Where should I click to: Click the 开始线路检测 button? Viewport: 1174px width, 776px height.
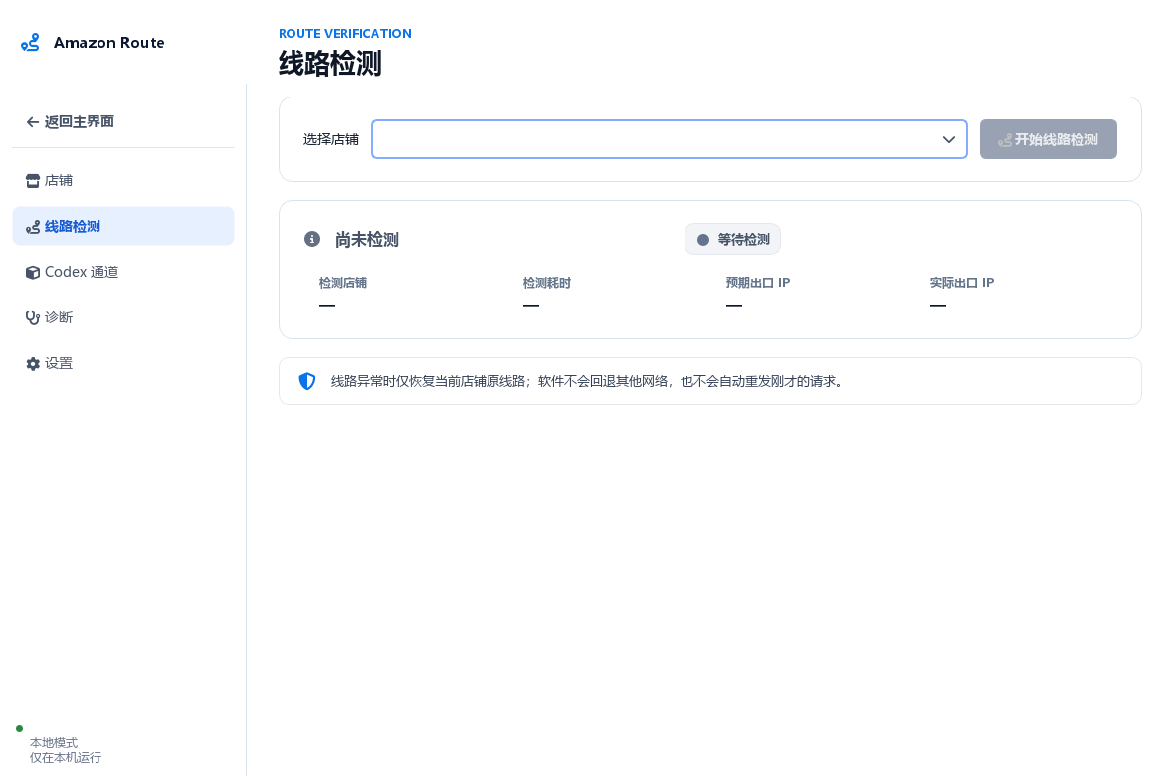tap(1049, 139)
